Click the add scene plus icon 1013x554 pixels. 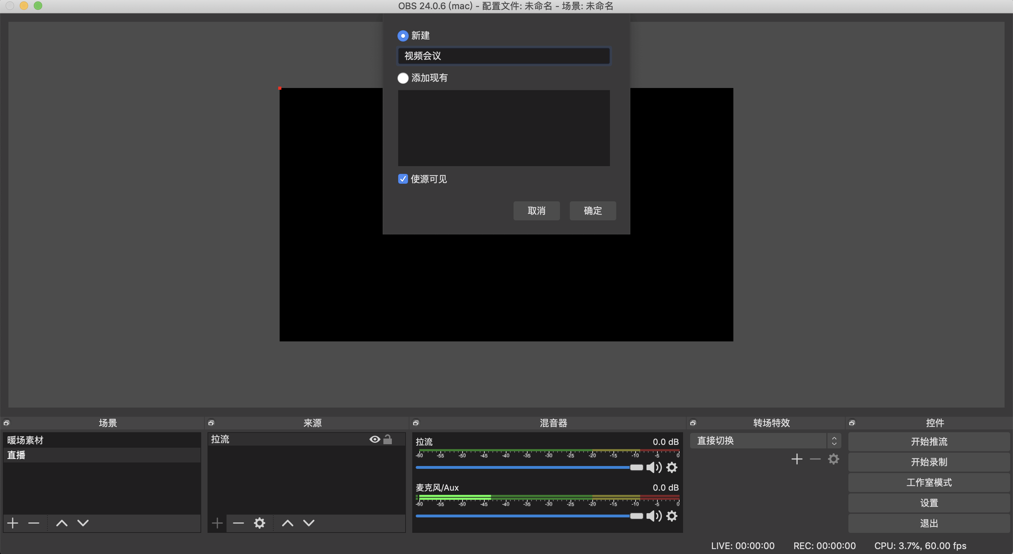click(13, 523)
